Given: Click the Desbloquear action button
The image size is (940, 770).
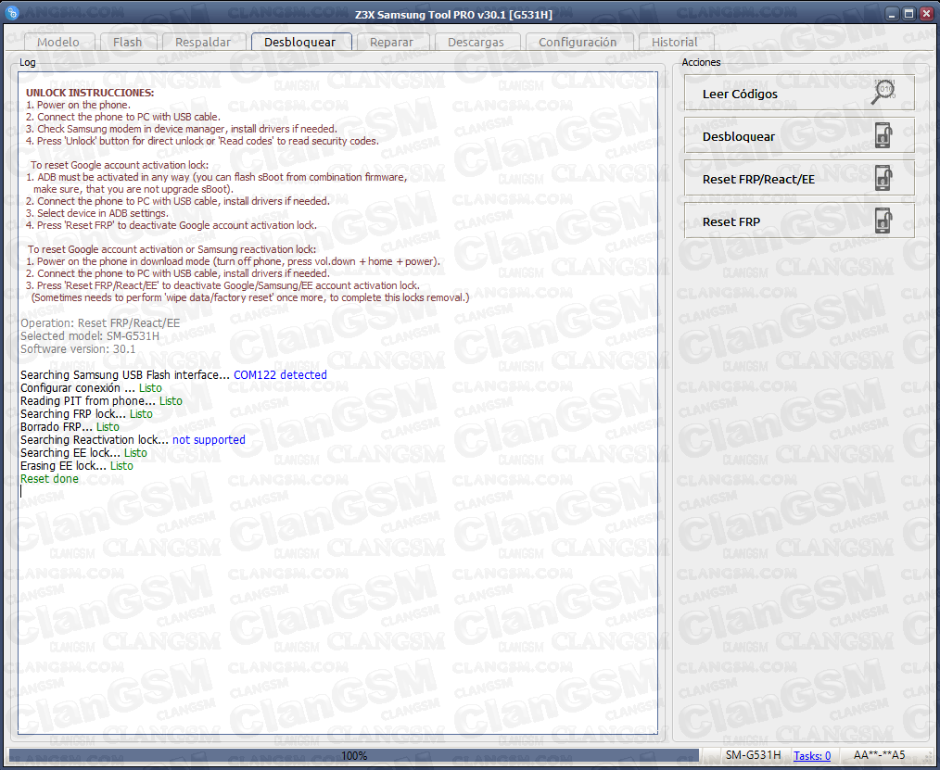Looking at the screenshot, I should click(x=799, y=136).
